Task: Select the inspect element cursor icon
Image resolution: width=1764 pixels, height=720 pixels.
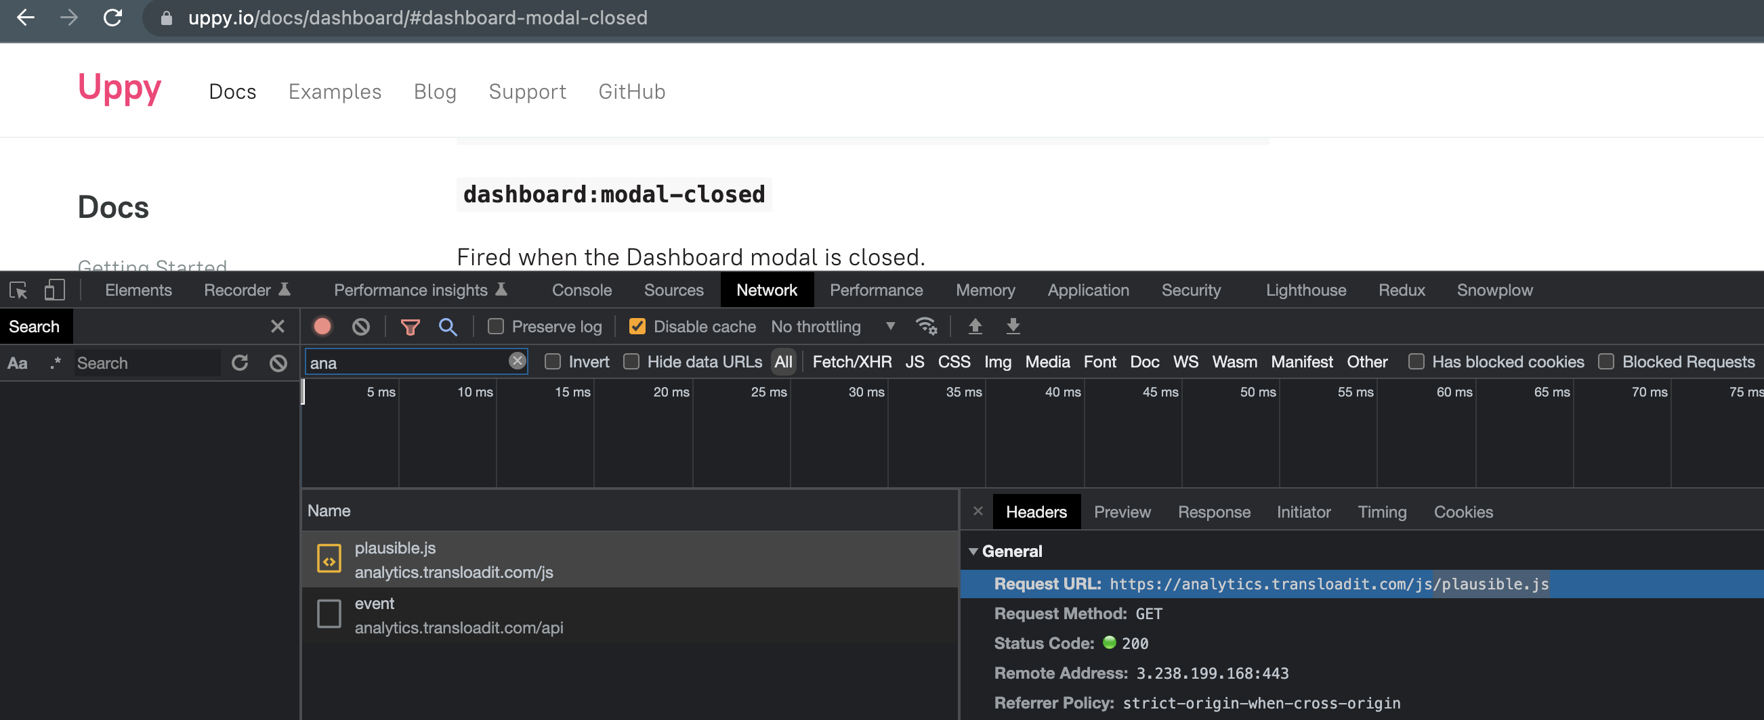Action: (x=18, y=290)
